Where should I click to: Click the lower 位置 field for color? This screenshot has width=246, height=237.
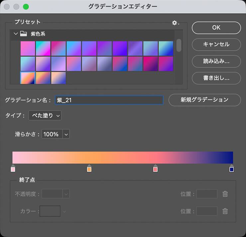(207, 211)
